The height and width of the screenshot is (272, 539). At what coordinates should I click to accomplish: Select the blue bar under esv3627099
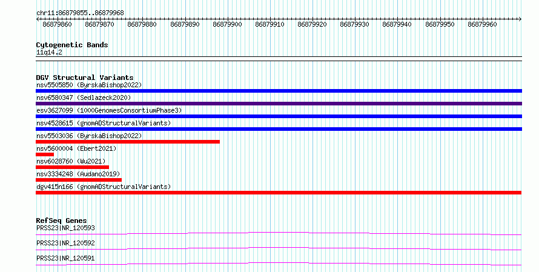tap(279, 116)
